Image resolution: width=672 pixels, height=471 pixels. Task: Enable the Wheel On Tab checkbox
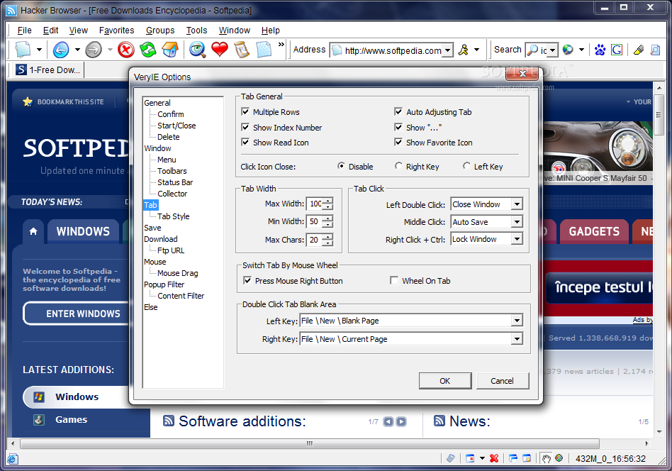[x=394, y=280]
